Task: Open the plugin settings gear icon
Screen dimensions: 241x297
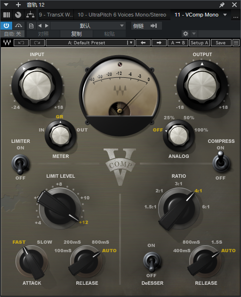Action: pyautogui.click(x=185, y=34)
